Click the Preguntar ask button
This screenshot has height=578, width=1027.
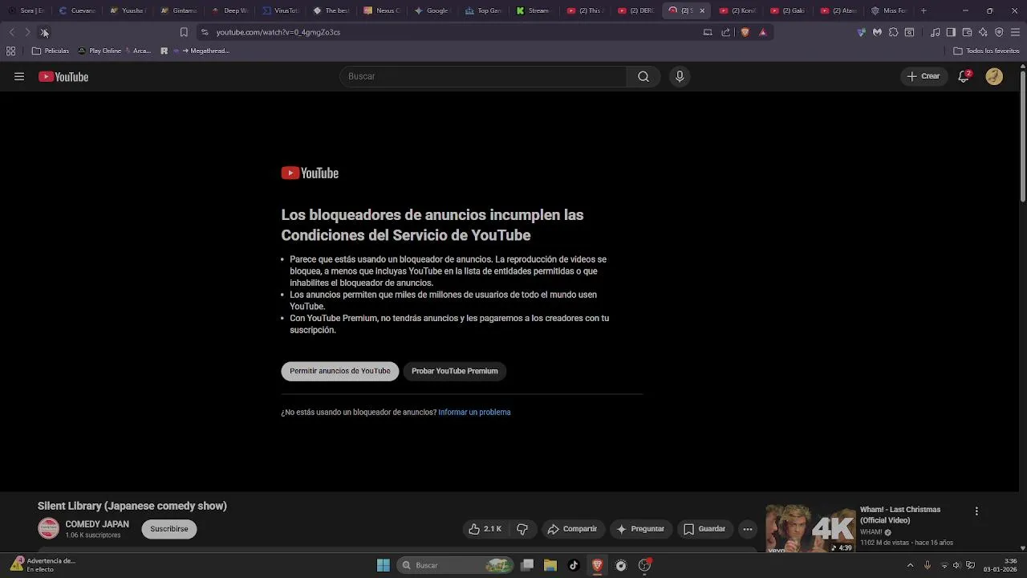click(640, 529)
